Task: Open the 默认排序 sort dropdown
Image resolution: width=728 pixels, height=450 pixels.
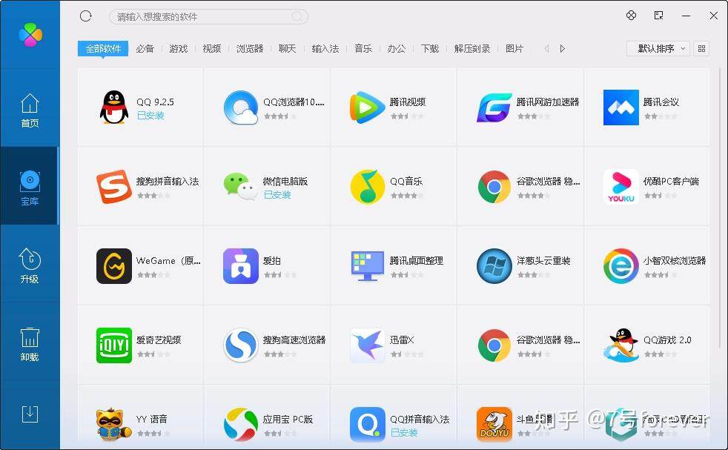Action: [657, 48]
